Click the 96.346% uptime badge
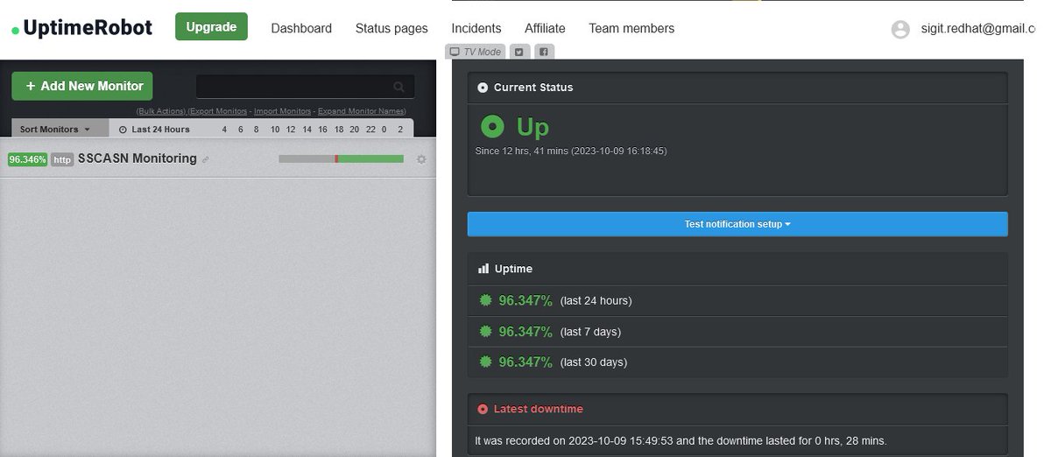 [x=27, y=159]
